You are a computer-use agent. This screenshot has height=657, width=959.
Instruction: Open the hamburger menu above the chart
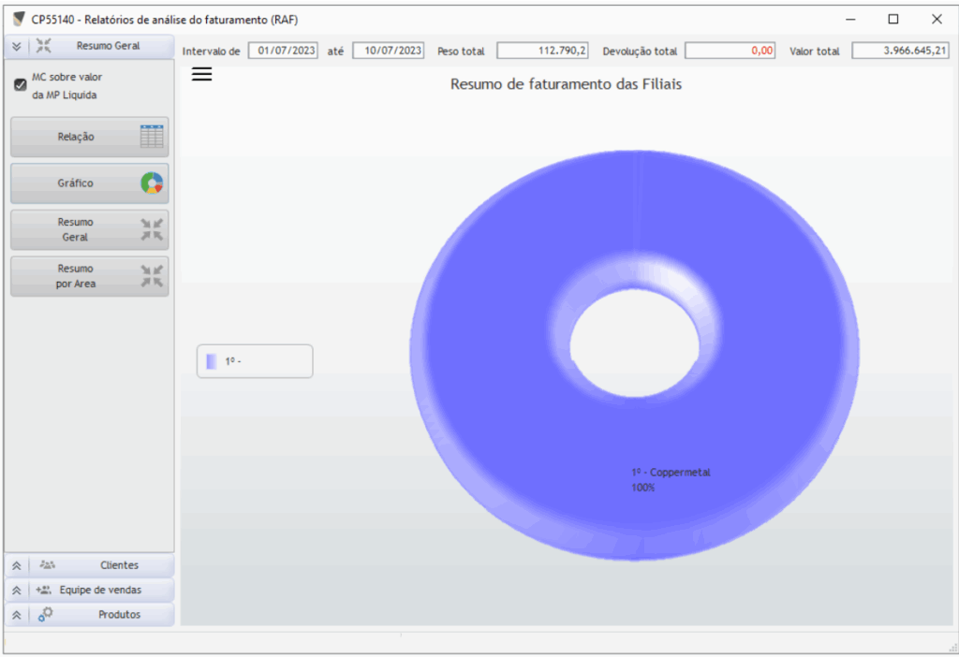point(201,75)
